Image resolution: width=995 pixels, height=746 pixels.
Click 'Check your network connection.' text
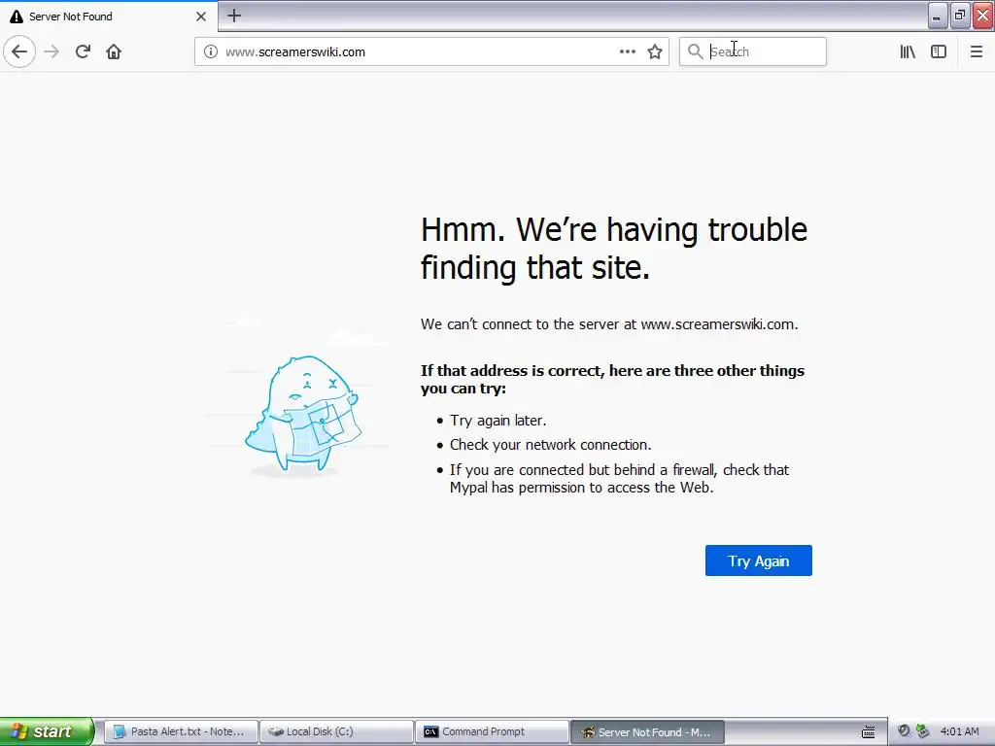(550, 445)
